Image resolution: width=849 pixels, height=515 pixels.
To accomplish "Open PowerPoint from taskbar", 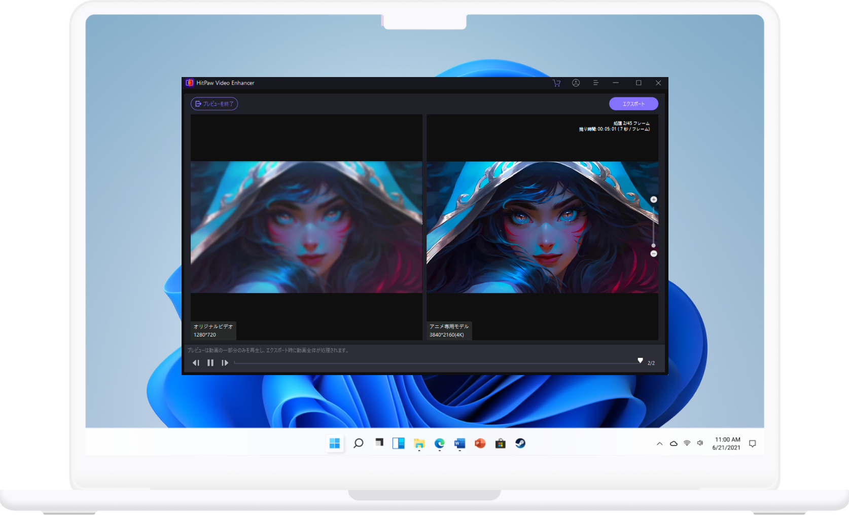I will [x=480, y=444].
